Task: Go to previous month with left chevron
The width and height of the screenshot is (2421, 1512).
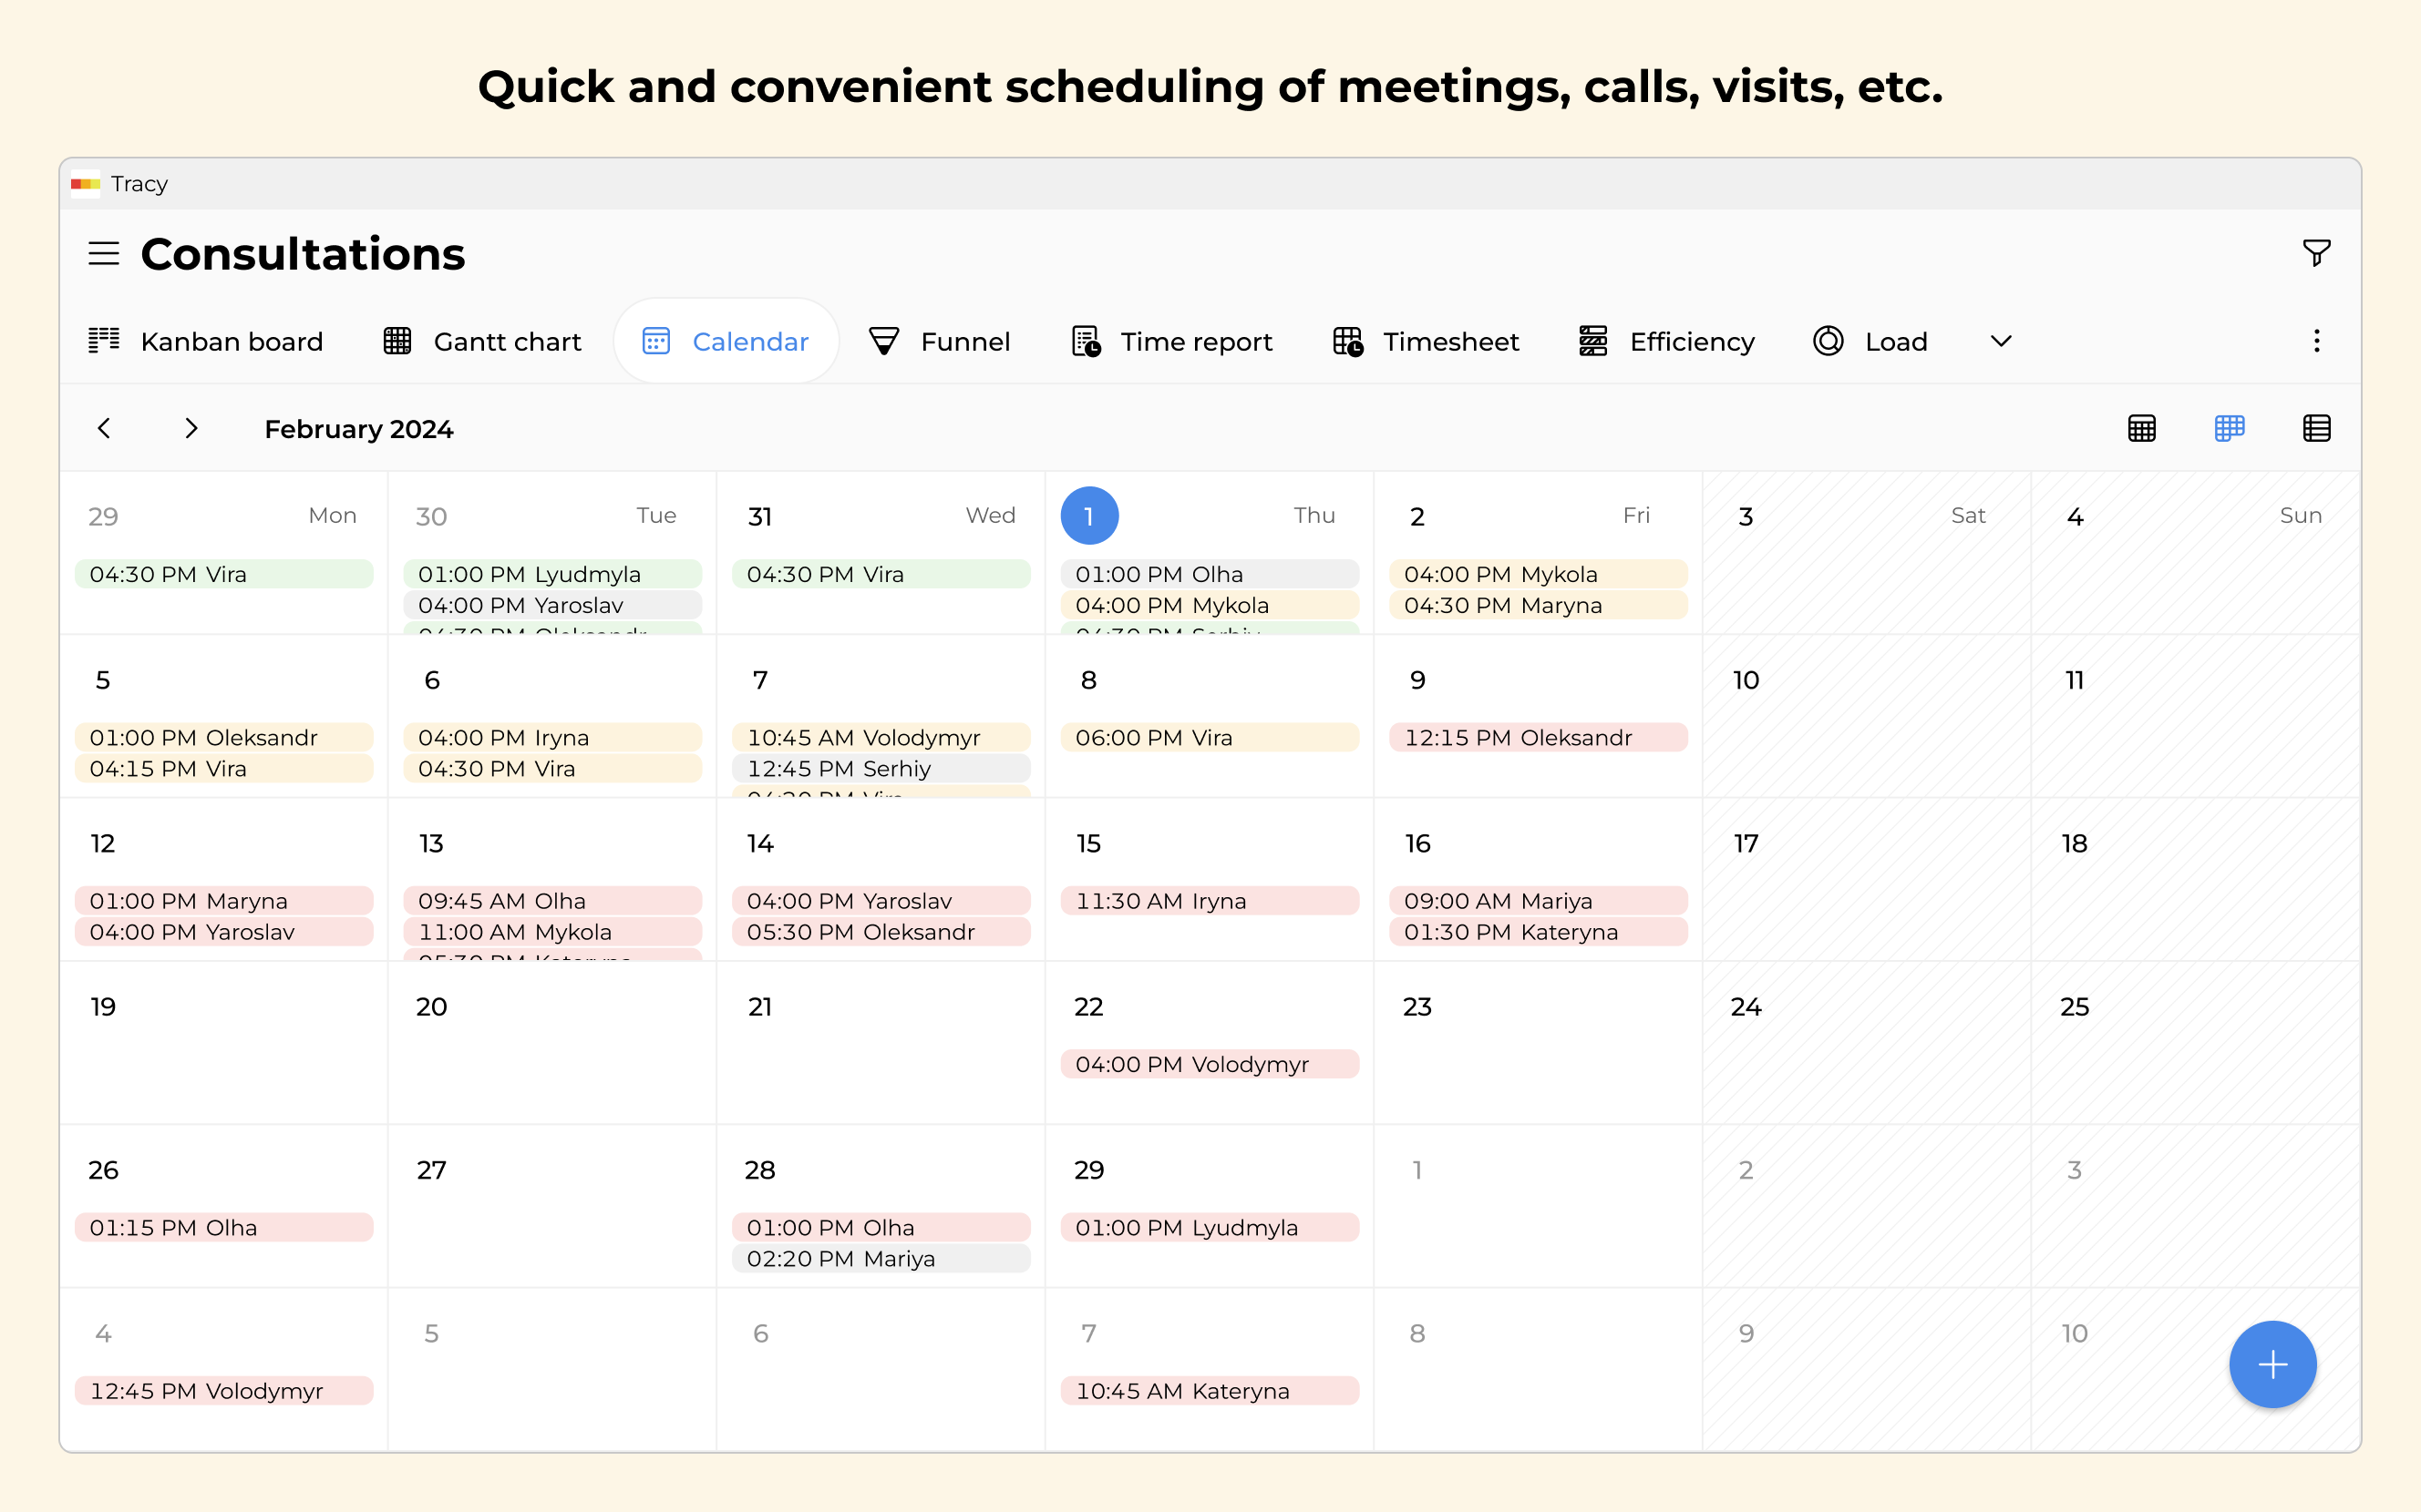Action: pyautogui.click(x=104, y=429)
